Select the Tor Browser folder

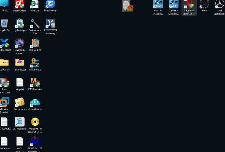pos(20,65)
